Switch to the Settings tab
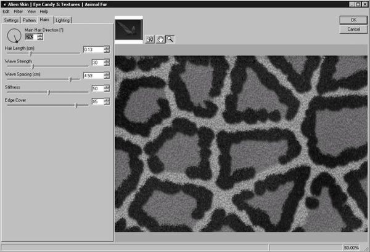The height and width of the screenshot is (252, 370). [x=12, y=20]
